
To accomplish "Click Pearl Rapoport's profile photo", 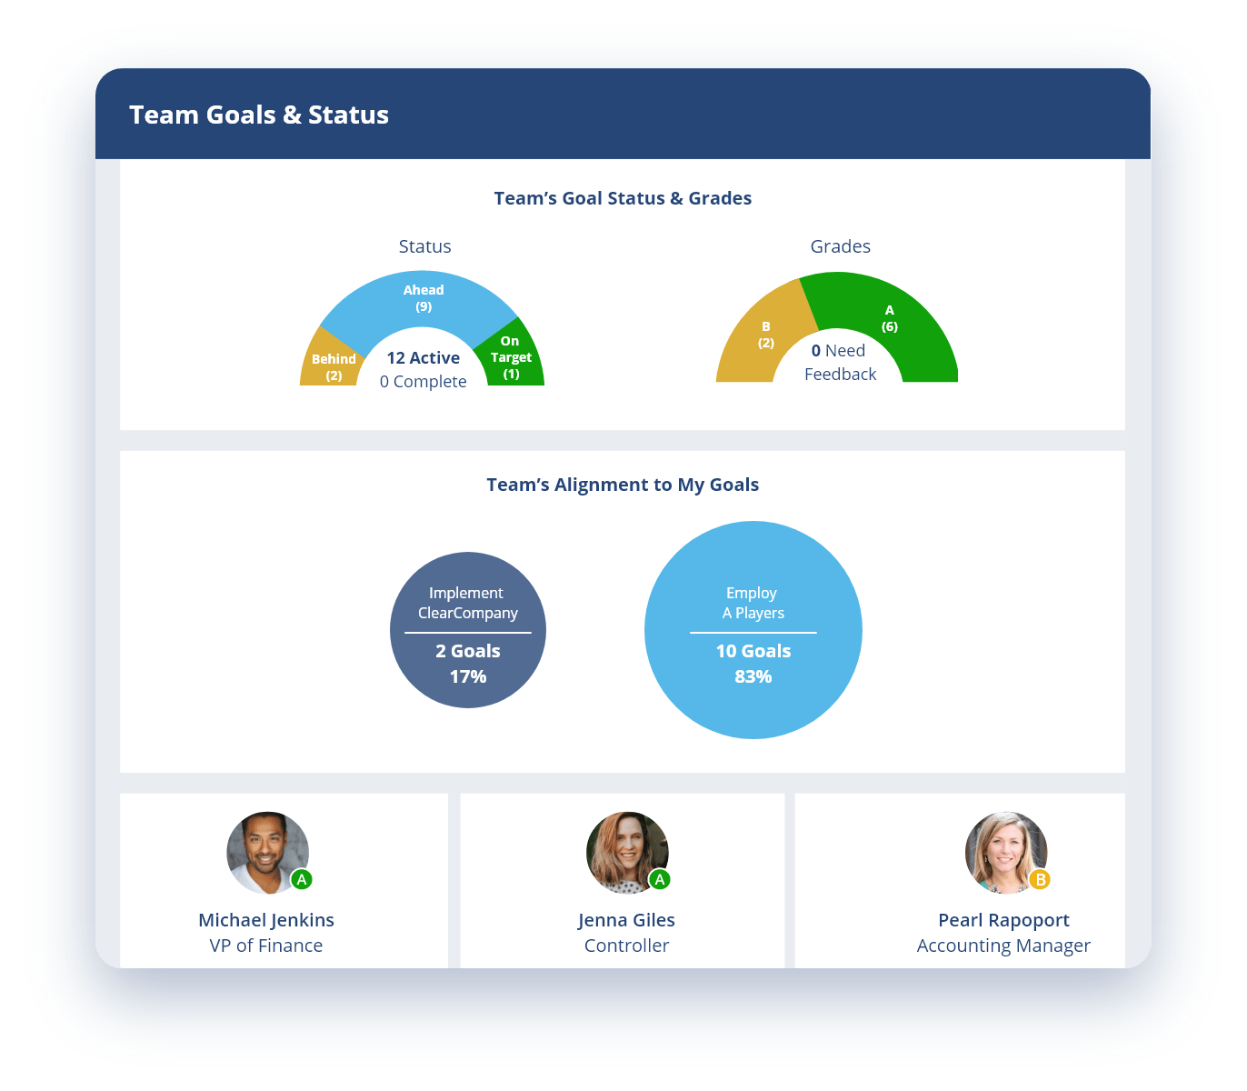I will tap(1006, 853).
